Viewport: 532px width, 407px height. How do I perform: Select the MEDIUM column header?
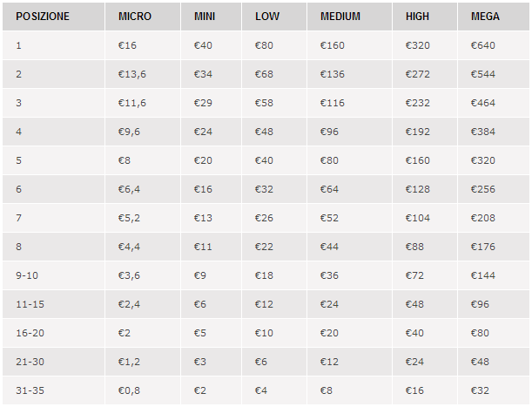click(340, 17)
